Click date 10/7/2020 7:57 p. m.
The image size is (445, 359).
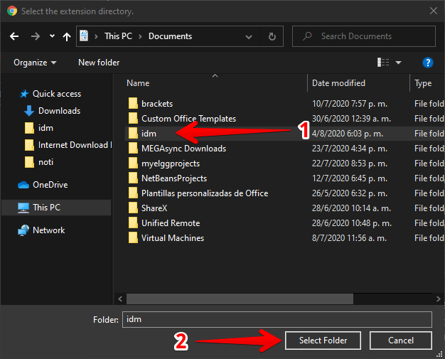[350, 104]
